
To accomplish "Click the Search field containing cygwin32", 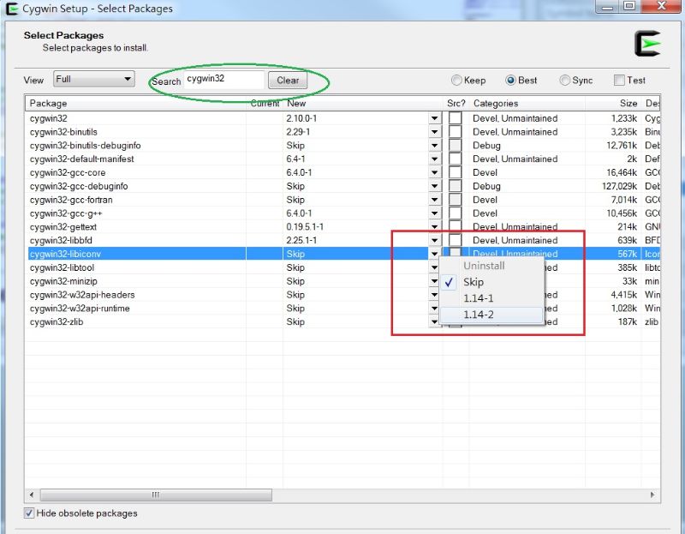I will (224, 80).
